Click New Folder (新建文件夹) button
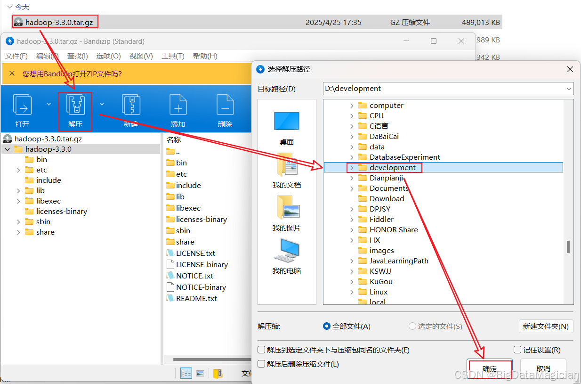Screen dimensions: 581x384 pyautogui.click(x=546, y=326)
